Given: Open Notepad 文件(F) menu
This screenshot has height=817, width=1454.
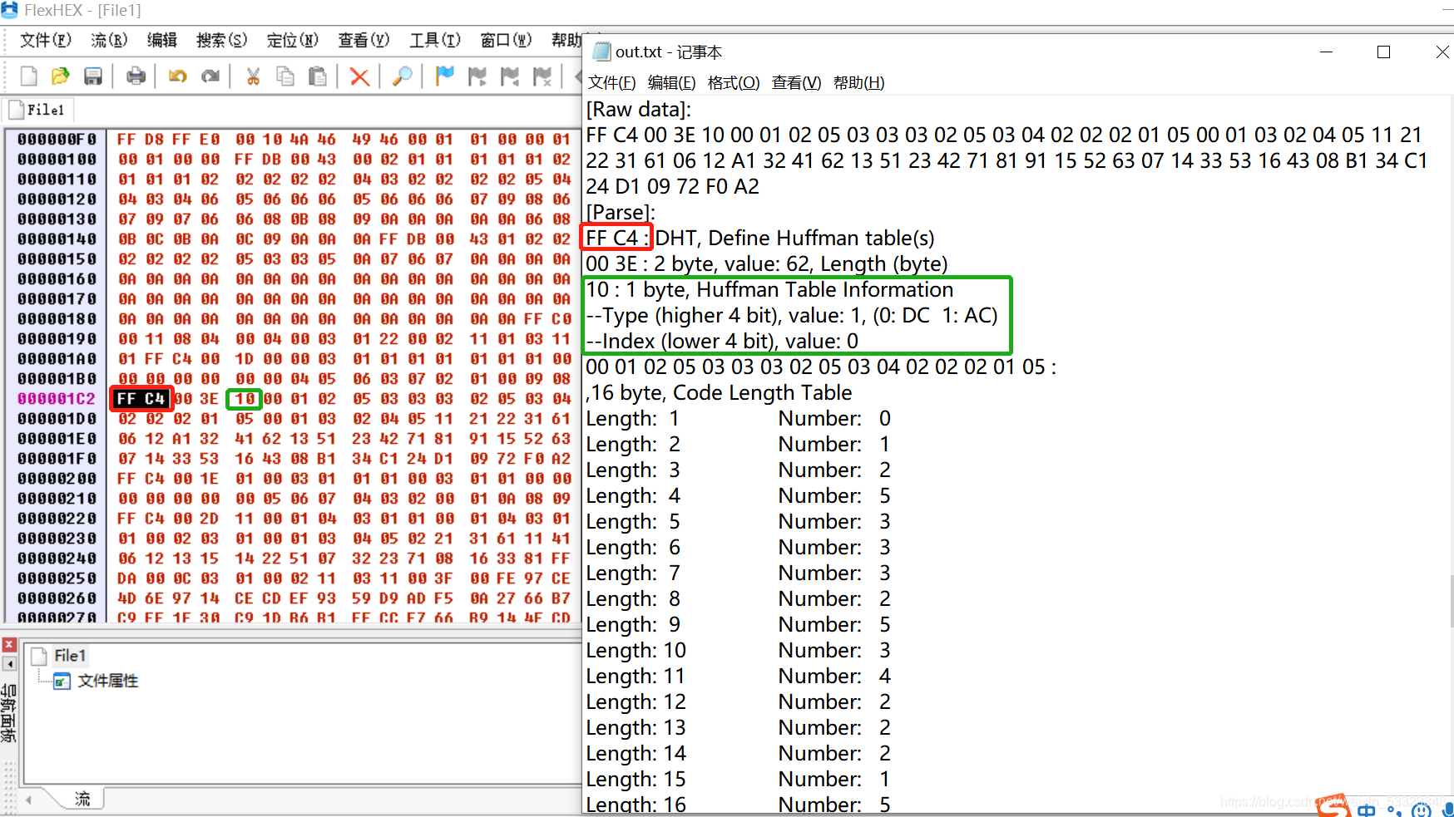Looking at the screenshot, I should tap(611, 82).
